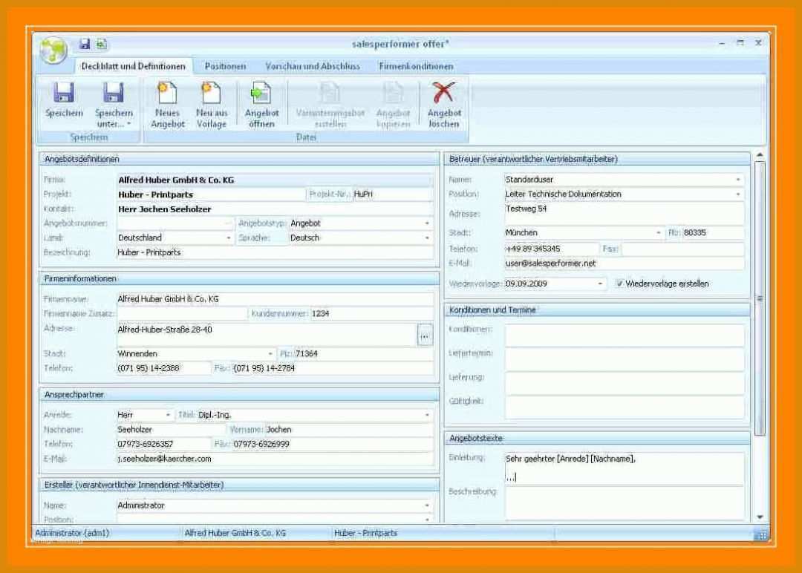The width and height of the screenshot is (802, 573).
Task: Click the Gültigkeit text box
Action: (x=625, y=408)
